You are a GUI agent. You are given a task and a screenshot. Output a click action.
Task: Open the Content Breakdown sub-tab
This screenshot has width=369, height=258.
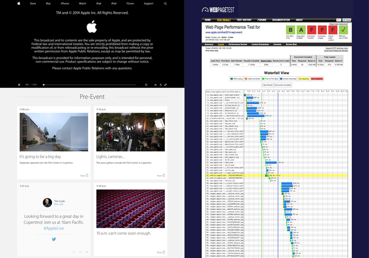(260, 44)
